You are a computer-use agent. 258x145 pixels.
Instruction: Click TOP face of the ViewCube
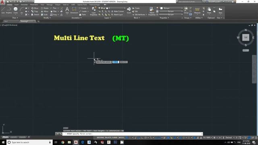[246, 37]
